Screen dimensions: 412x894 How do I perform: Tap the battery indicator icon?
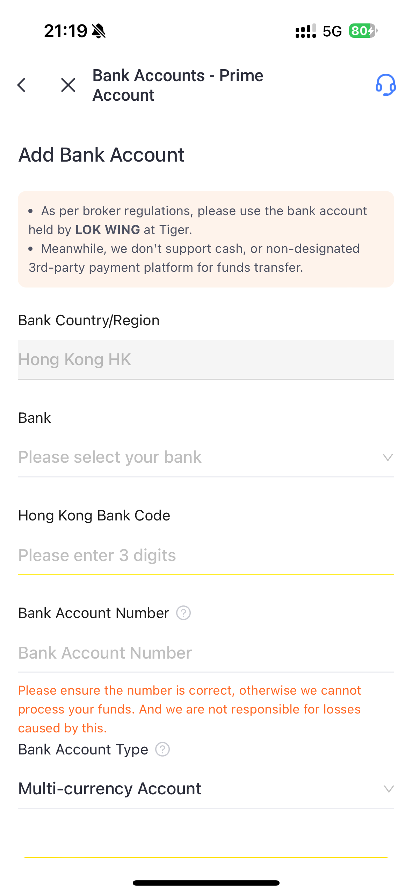363,31
